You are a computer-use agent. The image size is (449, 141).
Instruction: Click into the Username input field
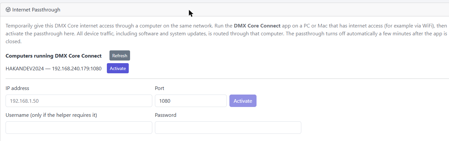coord(79,128)
